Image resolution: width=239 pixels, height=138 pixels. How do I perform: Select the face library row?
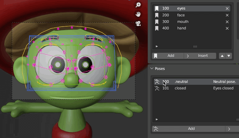pos(192,15)
